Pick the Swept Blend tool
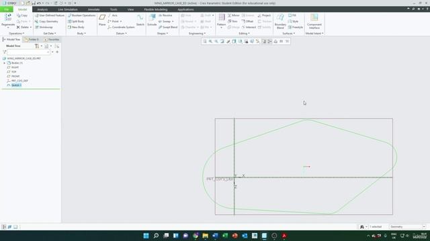The height and width of the screenshot is (241, 430). 168,27
